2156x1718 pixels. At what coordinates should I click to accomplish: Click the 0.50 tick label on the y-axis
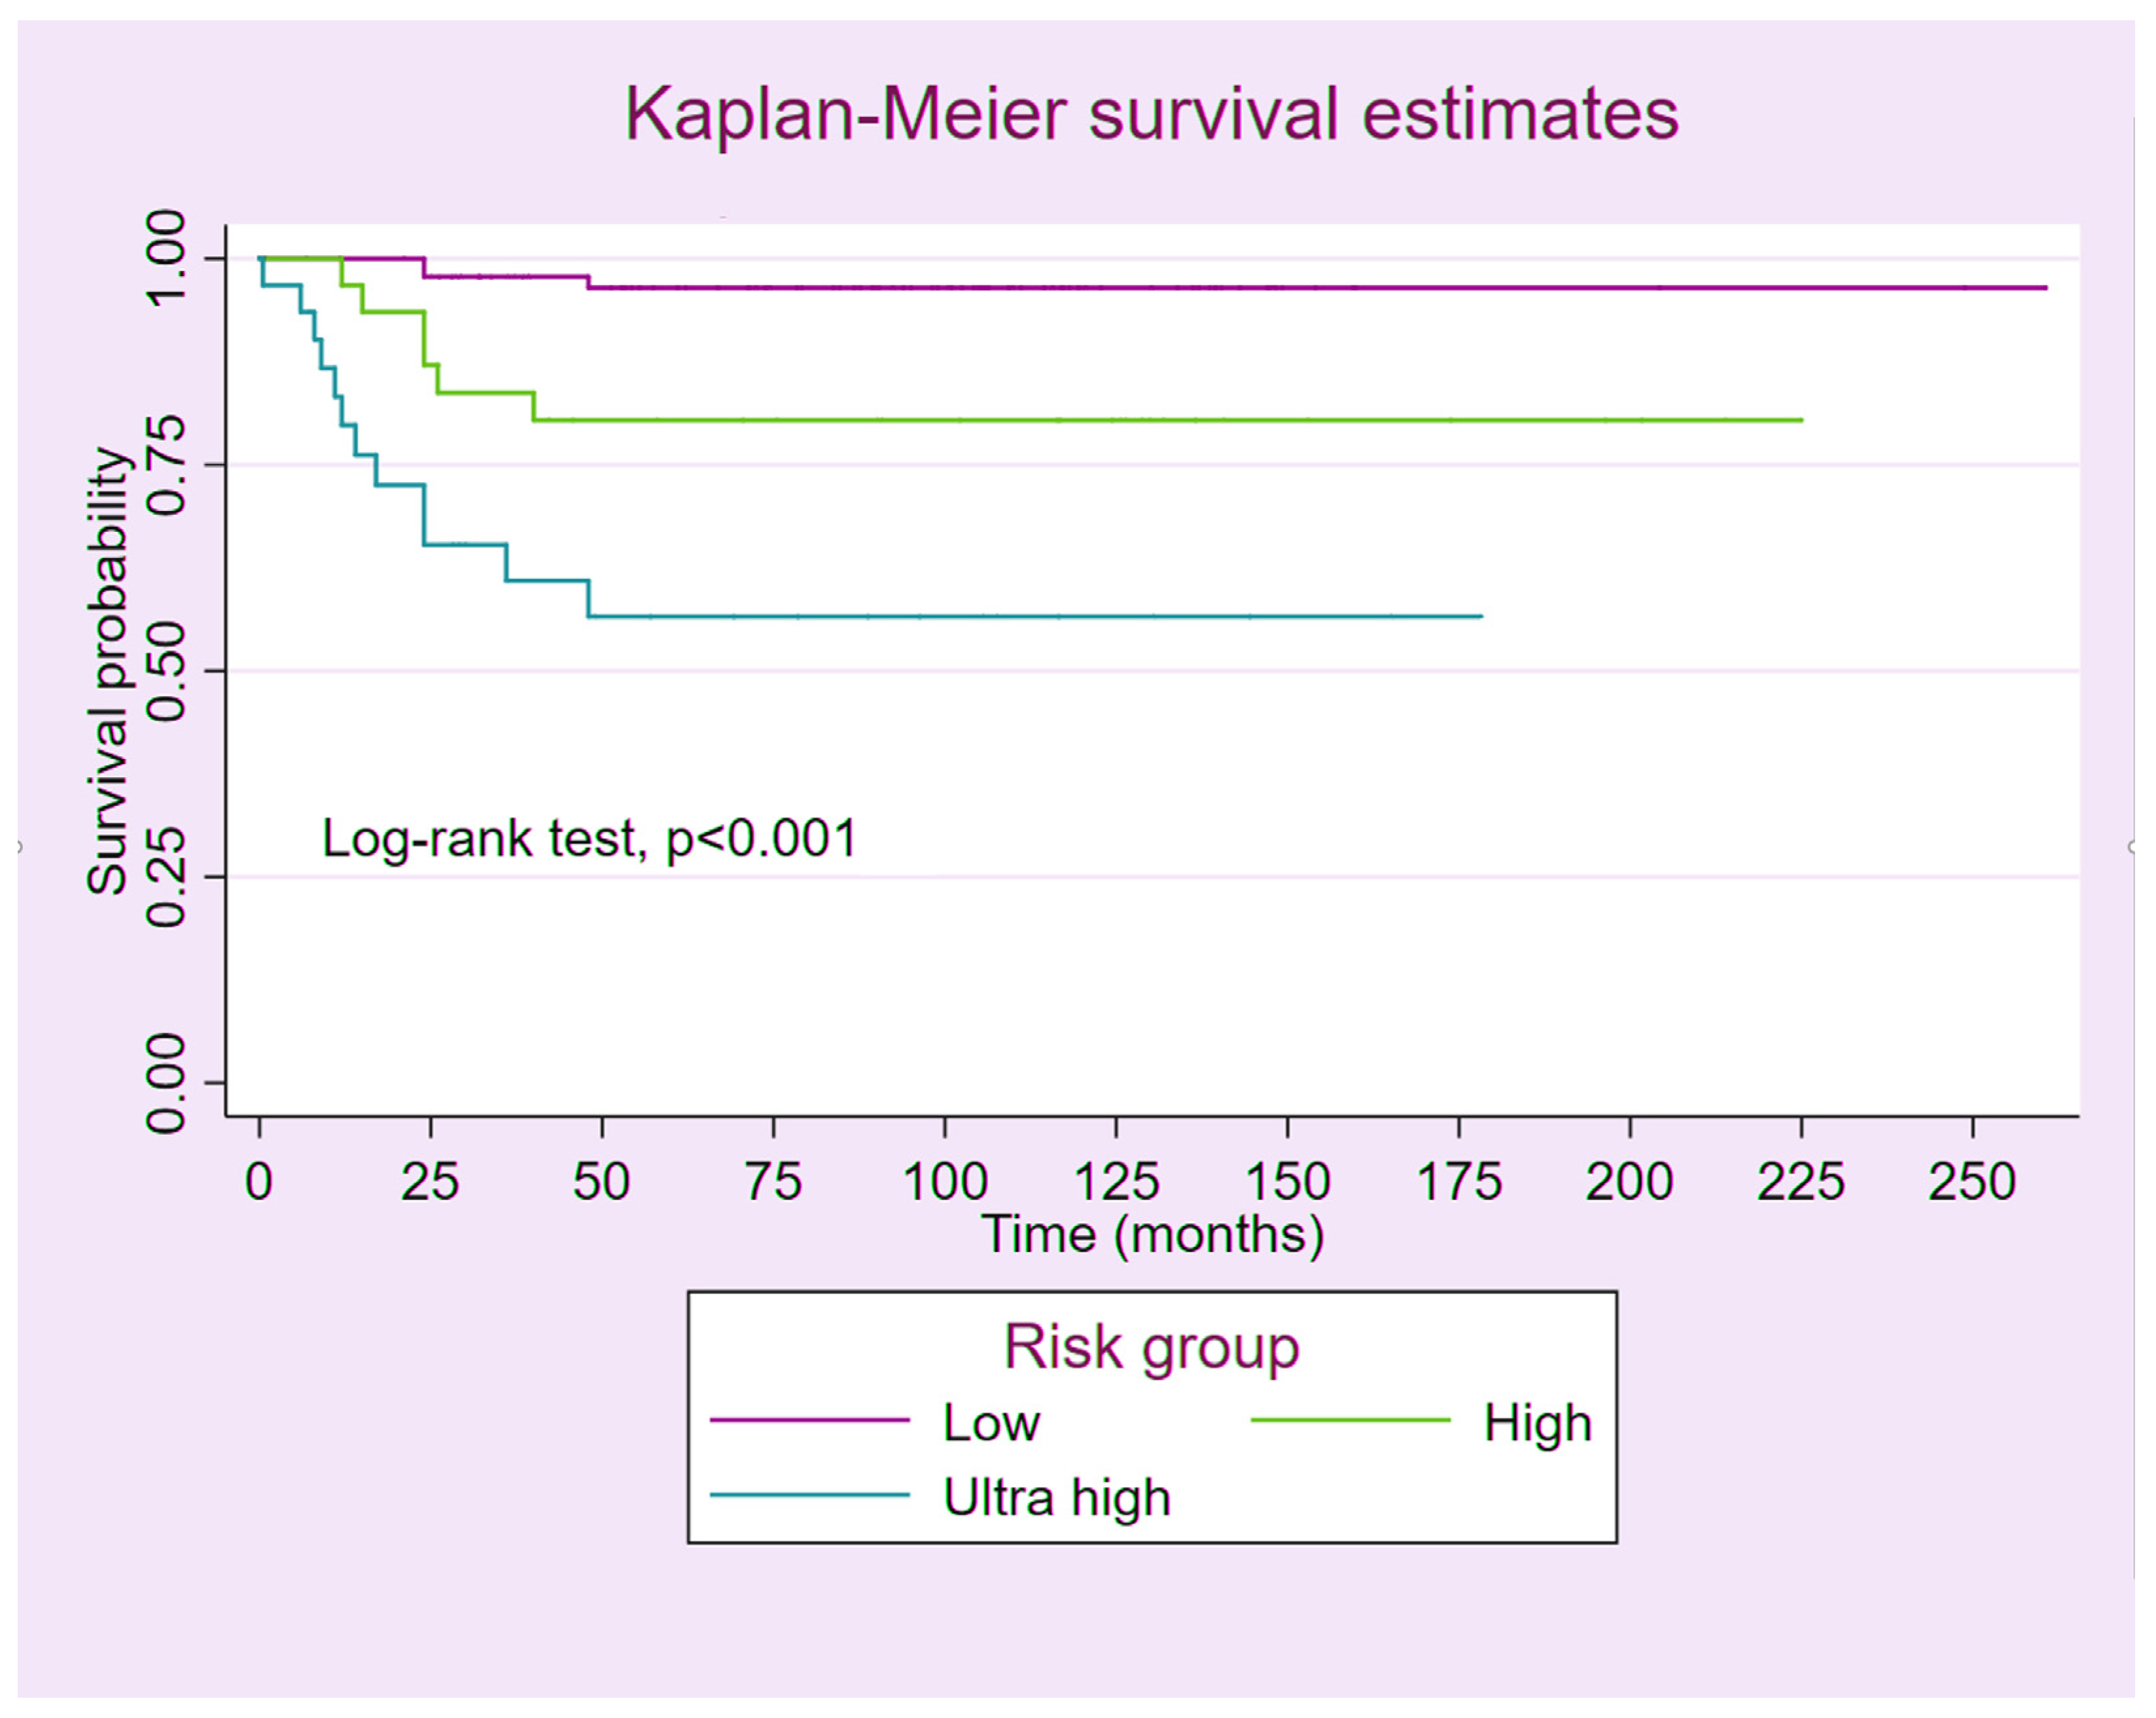coord(166,671)
